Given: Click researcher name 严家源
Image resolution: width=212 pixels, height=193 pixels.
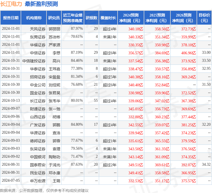Looking at the screenshot, I should pyautogui.click(x=54, y=45).
